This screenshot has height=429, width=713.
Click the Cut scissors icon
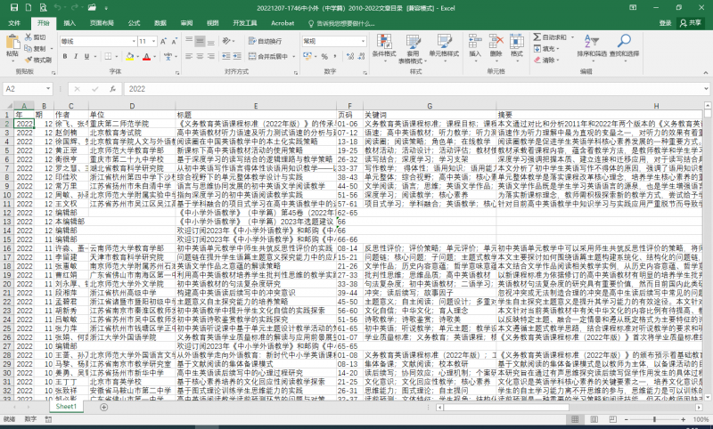(29, 37)
